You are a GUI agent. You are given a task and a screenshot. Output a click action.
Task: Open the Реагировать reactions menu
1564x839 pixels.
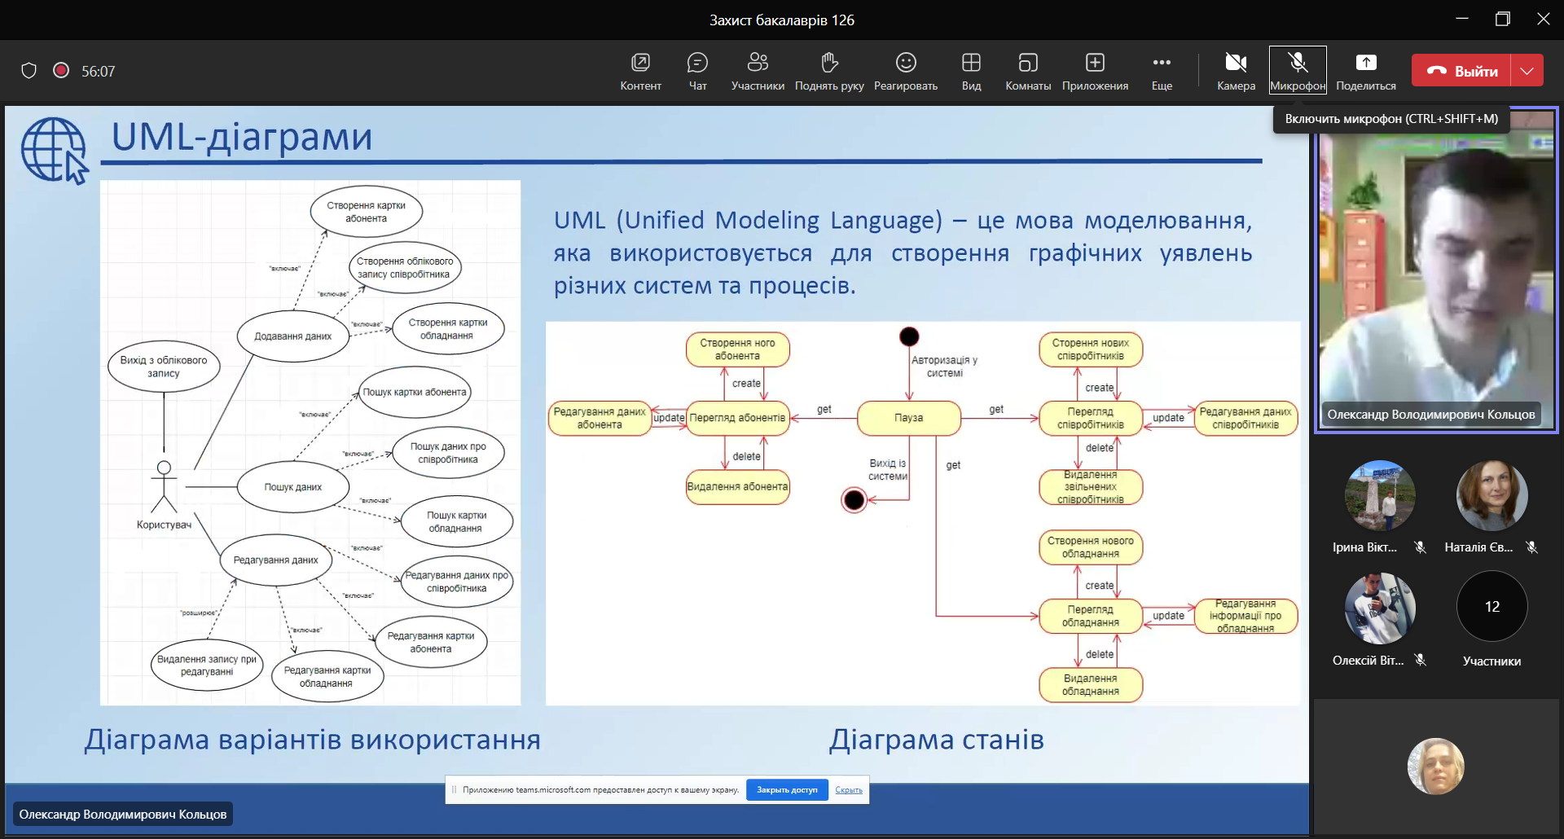tap(905, 71)
